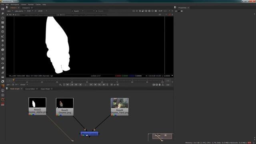This screenshot has width=256, height=144.
Task: Open the TF timeline display dropdown
Action: click(x=17, y=84)
